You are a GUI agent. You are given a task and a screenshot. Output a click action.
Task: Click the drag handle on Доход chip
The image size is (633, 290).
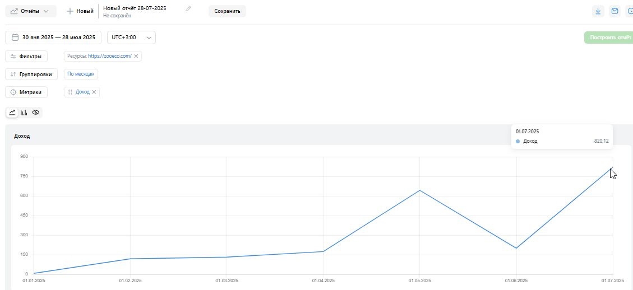[70, 92]
